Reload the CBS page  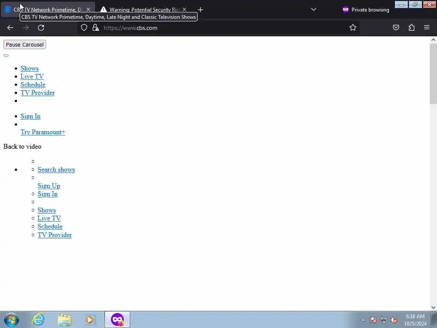tap(41, 28)
